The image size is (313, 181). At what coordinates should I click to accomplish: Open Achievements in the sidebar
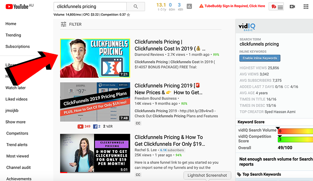coord(19,179)
